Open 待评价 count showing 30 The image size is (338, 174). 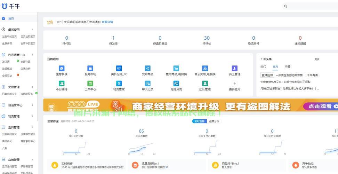click(207, 40)
